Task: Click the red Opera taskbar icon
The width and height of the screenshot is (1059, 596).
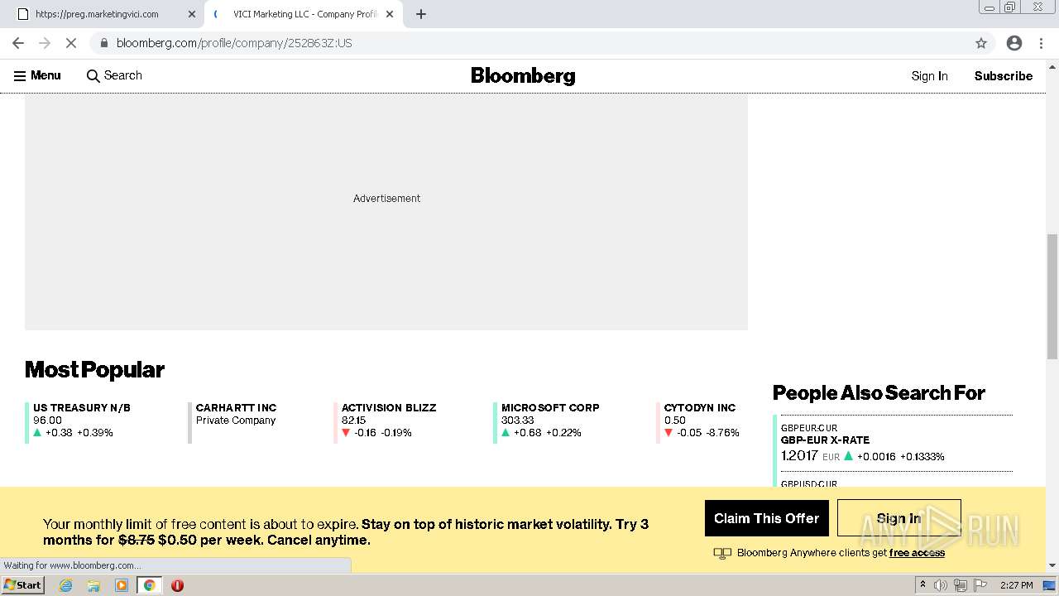Action: pyautogui.click(x=177, y=585)
